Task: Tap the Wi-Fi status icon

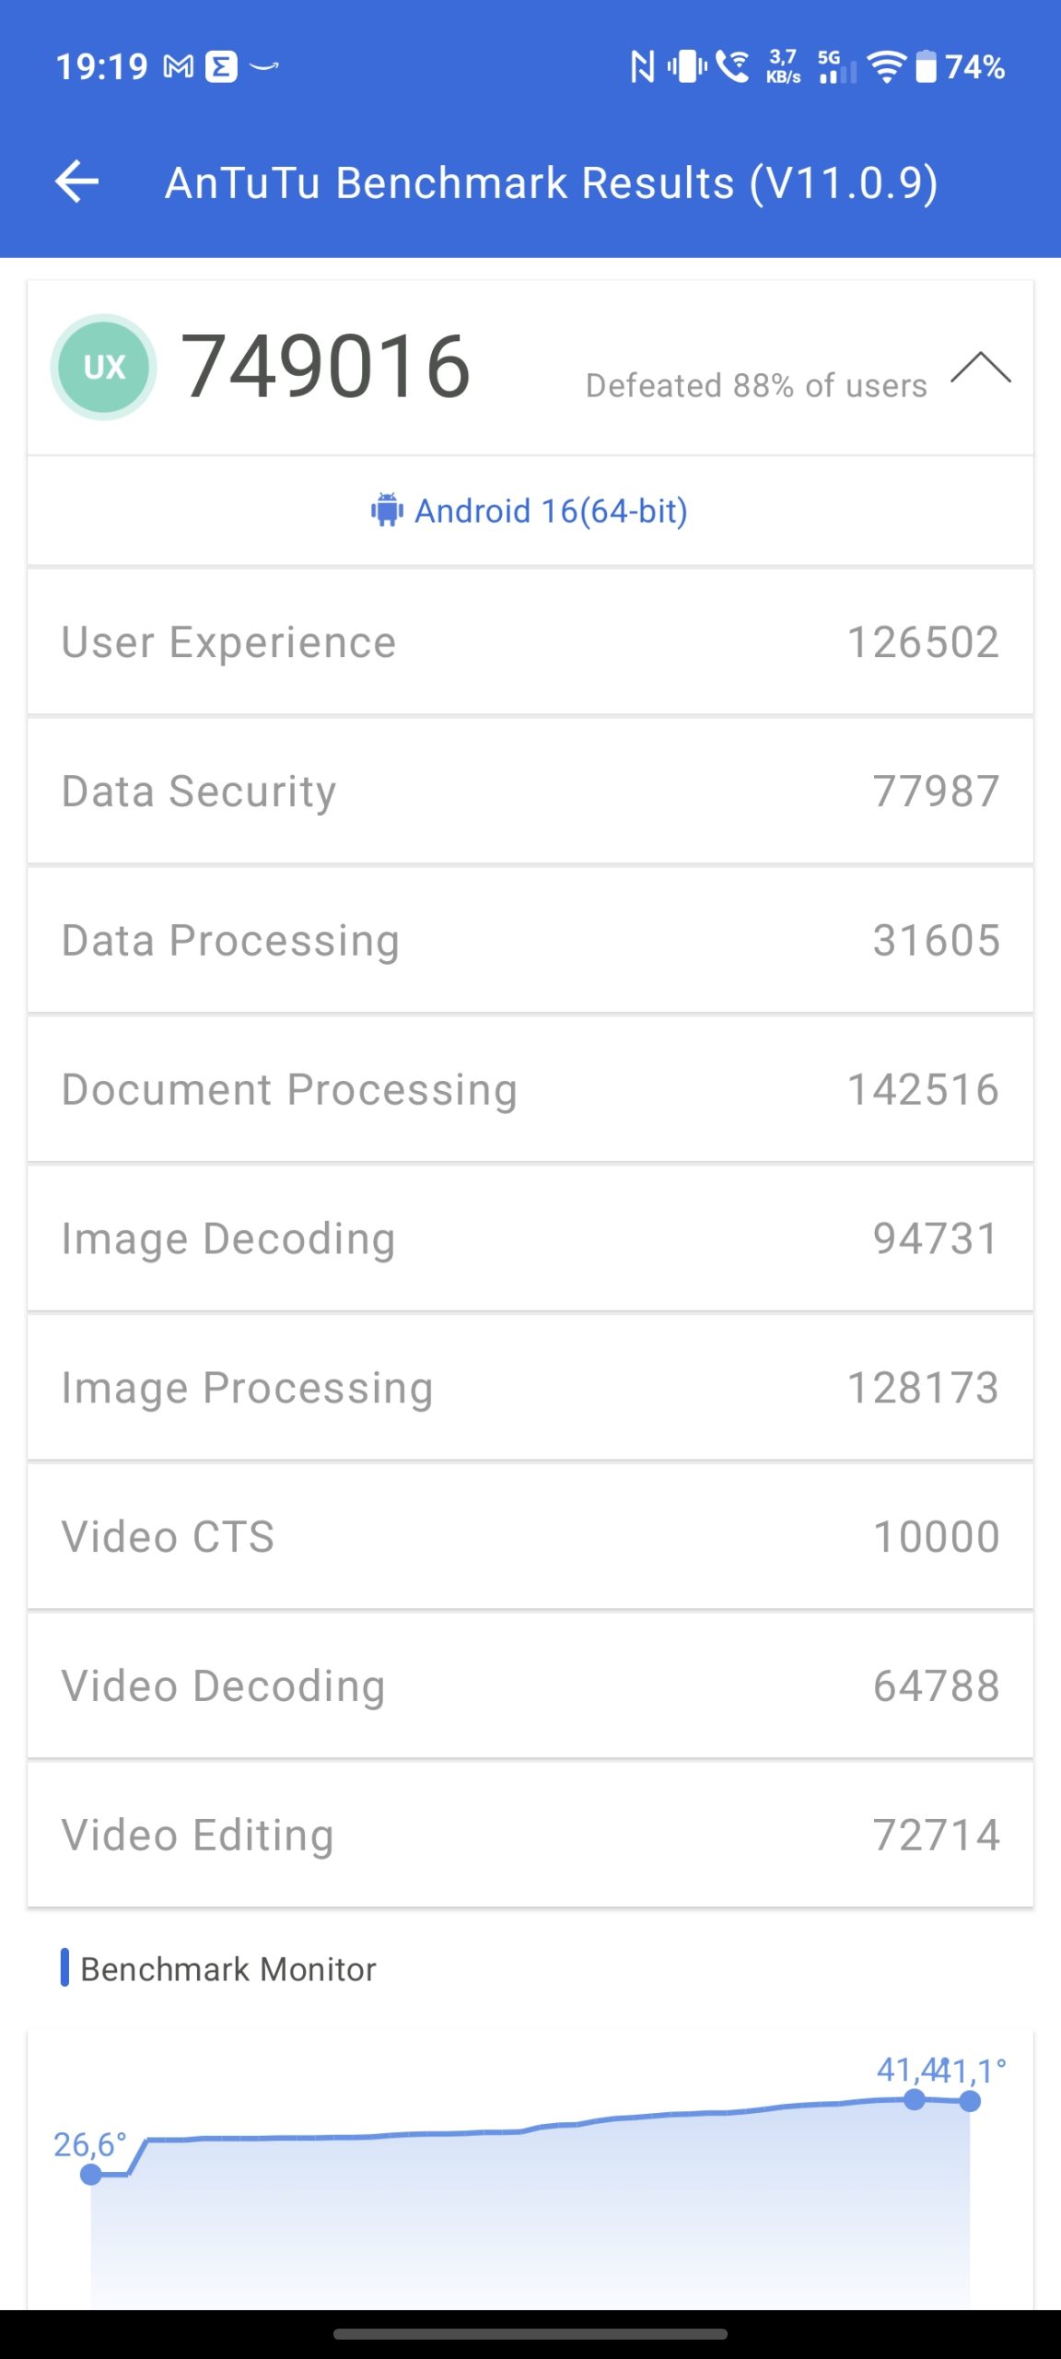Action: [886, 66]
